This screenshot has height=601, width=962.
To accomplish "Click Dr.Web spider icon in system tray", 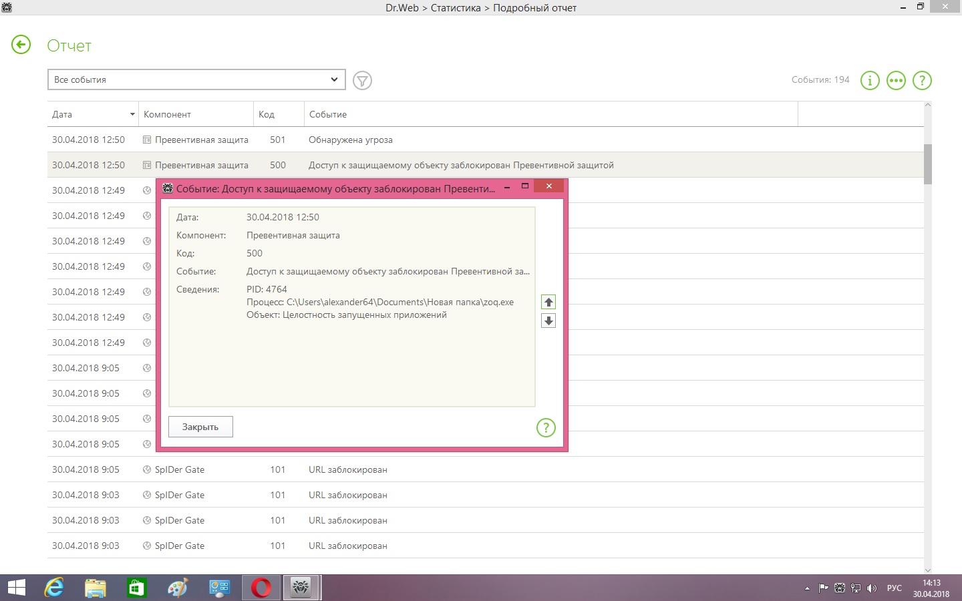I will click(x=840, y=588).
